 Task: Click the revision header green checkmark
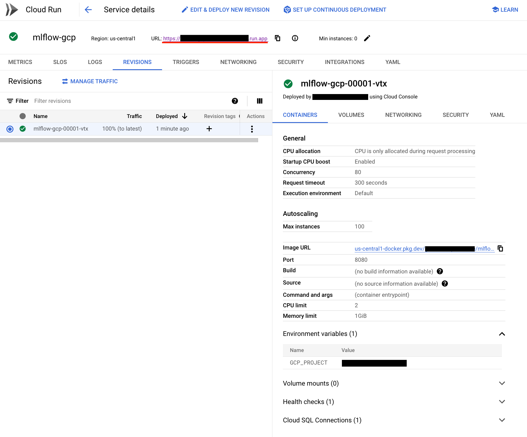click(288, 84)
